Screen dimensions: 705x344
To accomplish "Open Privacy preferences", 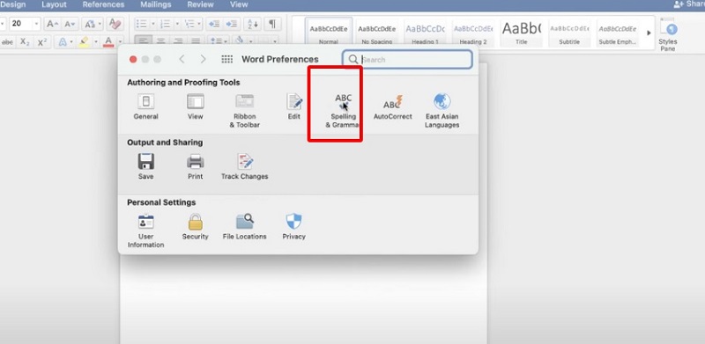I will click(x=294, y=226).
